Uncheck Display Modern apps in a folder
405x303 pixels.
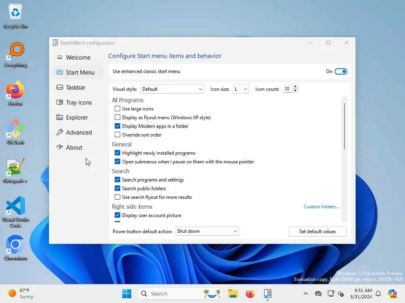coord(117,126)
